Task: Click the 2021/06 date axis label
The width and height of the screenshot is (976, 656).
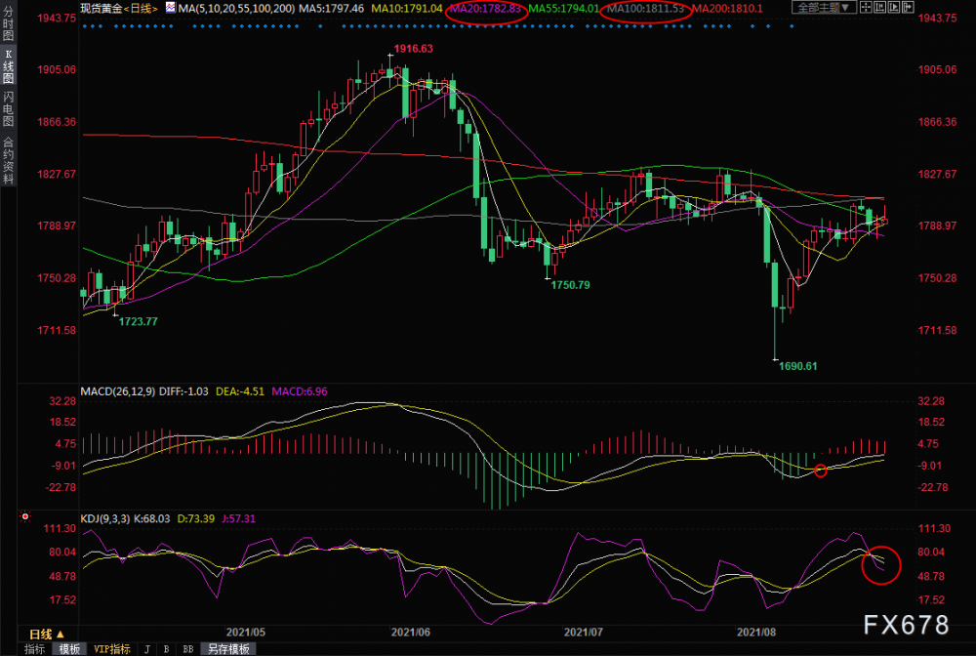Action: coord(411,632)
